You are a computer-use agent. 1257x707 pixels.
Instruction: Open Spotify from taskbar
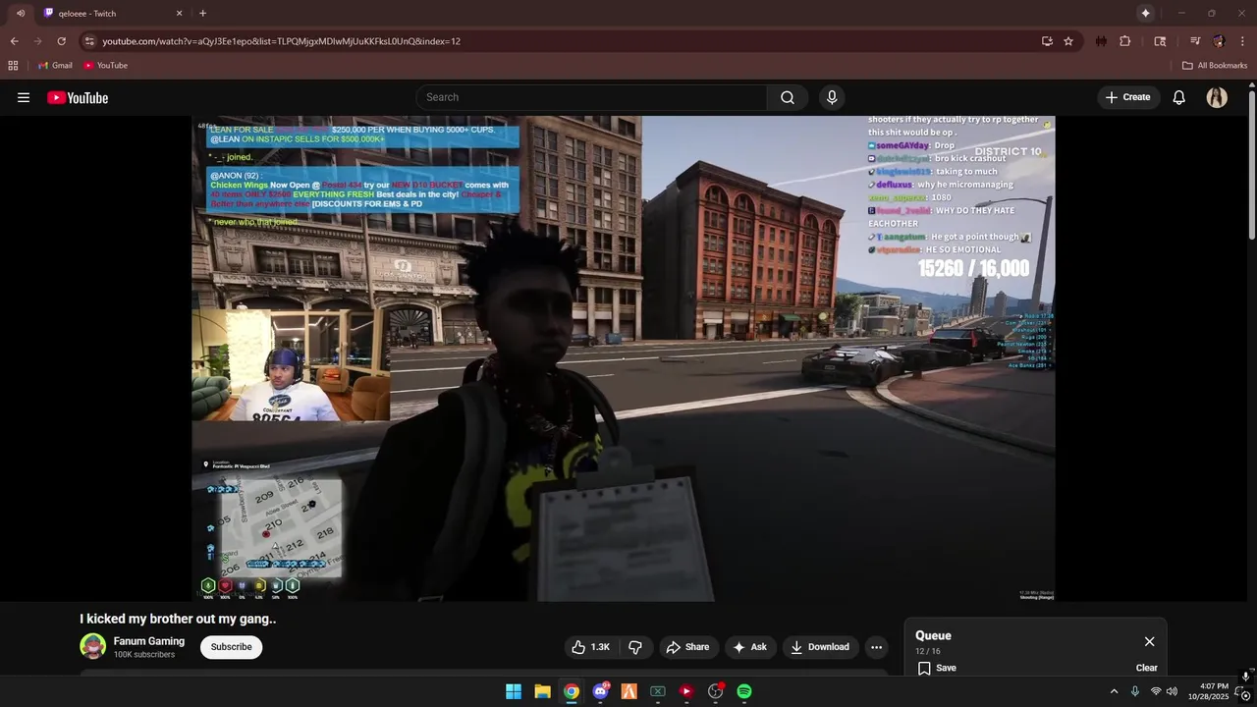[744, 691]
